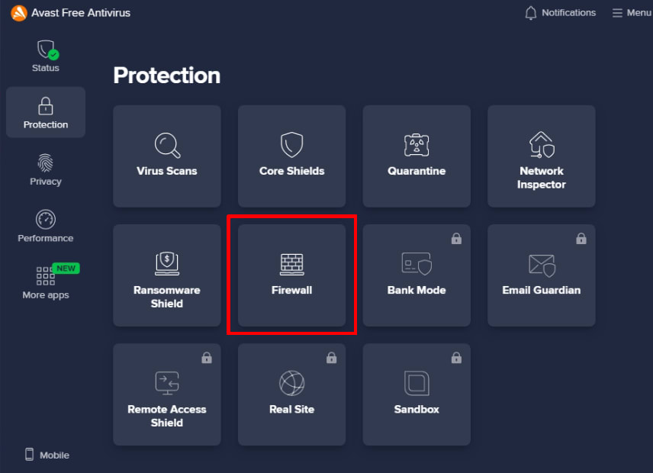This screenshot has width=653, height=473.
Task: Open the Ransomware Shield tile
Action: click(x=167, y=275)
